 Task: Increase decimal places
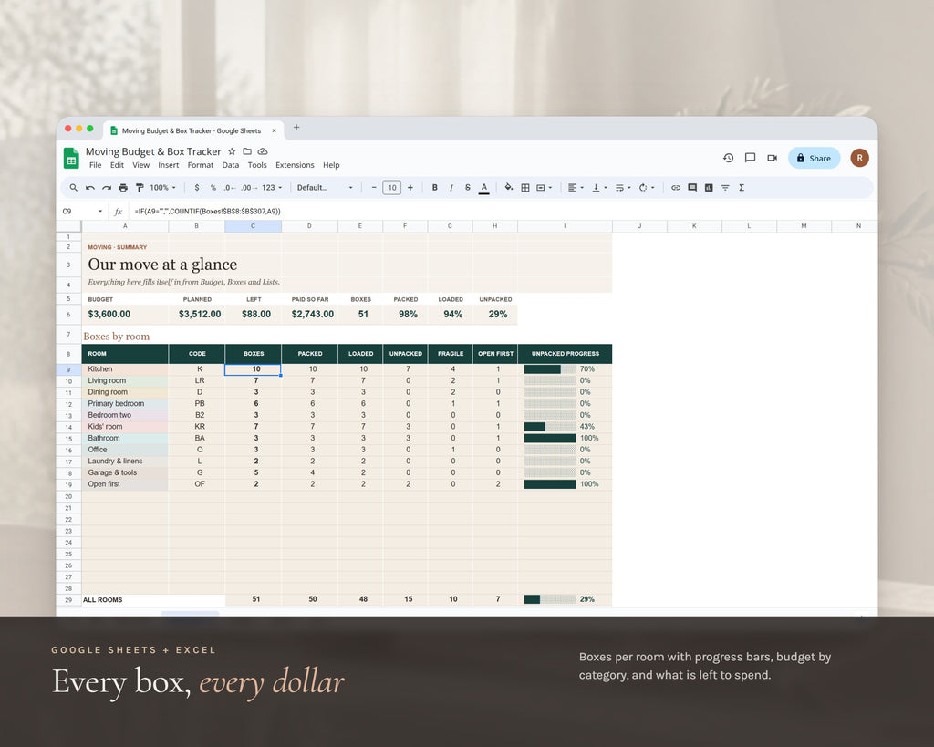pos(249,188)
